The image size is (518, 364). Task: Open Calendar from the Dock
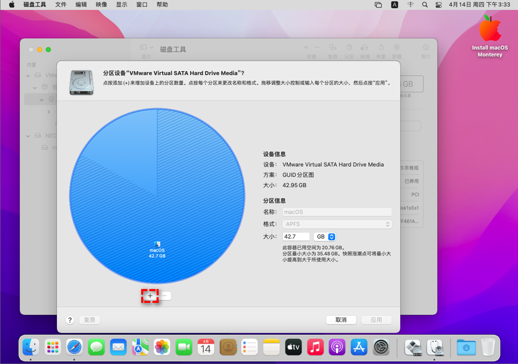click(x=206, y=347)
